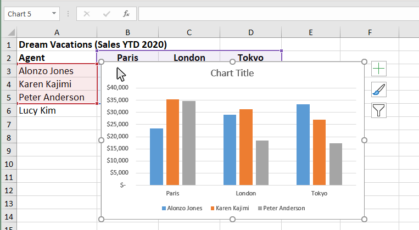
Task: Select row 3 header
Action: 9,71
